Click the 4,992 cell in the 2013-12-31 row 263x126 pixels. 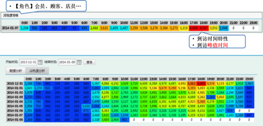(182, 83)
